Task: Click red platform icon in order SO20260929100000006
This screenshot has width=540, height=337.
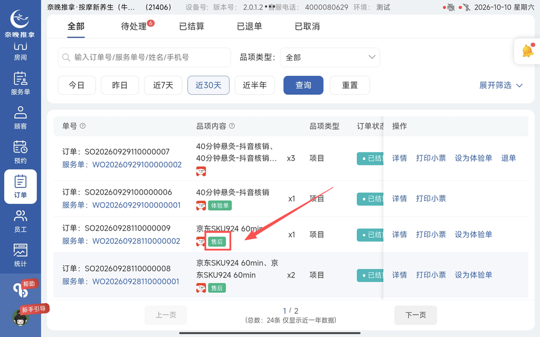Action: 201,205
